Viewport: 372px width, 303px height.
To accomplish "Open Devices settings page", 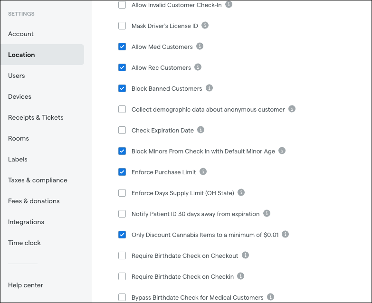I will coord(19,96).
